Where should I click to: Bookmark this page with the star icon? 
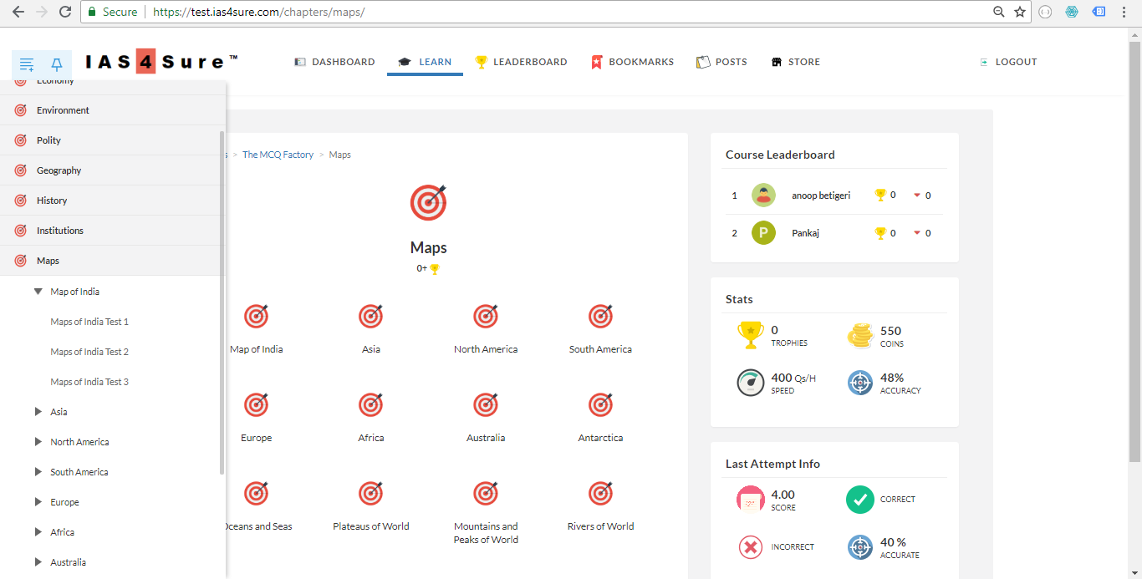(1020, 12)
